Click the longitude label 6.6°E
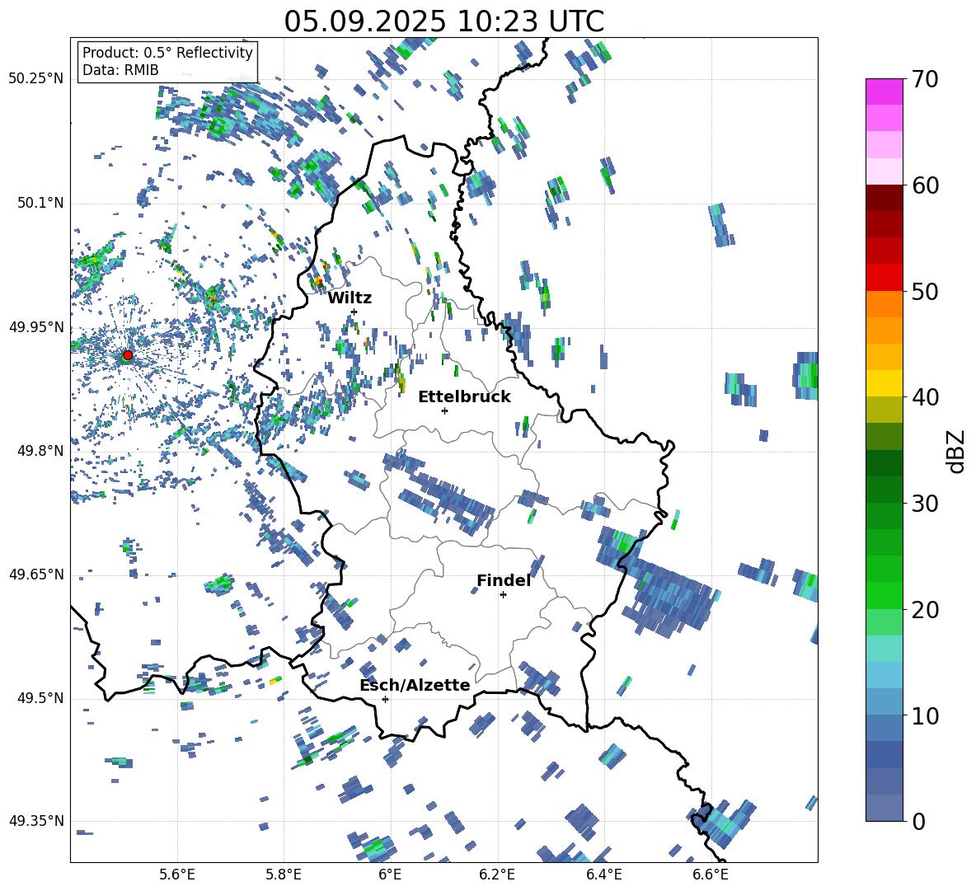Screen dimensions: 976x891 [x=711, y=875]
